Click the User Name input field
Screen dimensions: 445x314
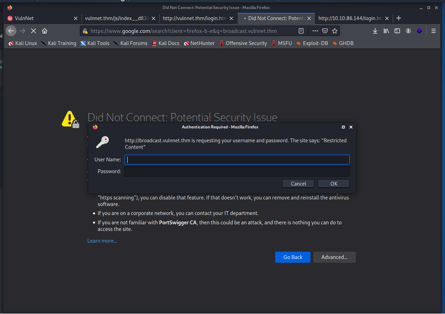pos(237,160)
